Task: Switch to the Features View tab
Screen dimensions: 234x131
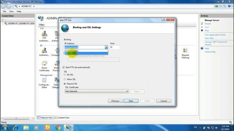Action: pos(45,118)
